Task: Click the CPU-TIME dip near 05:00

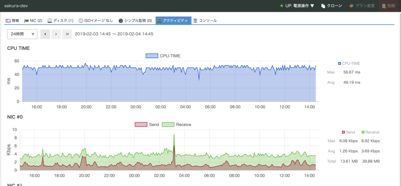Action: click(x=199, y=80)
